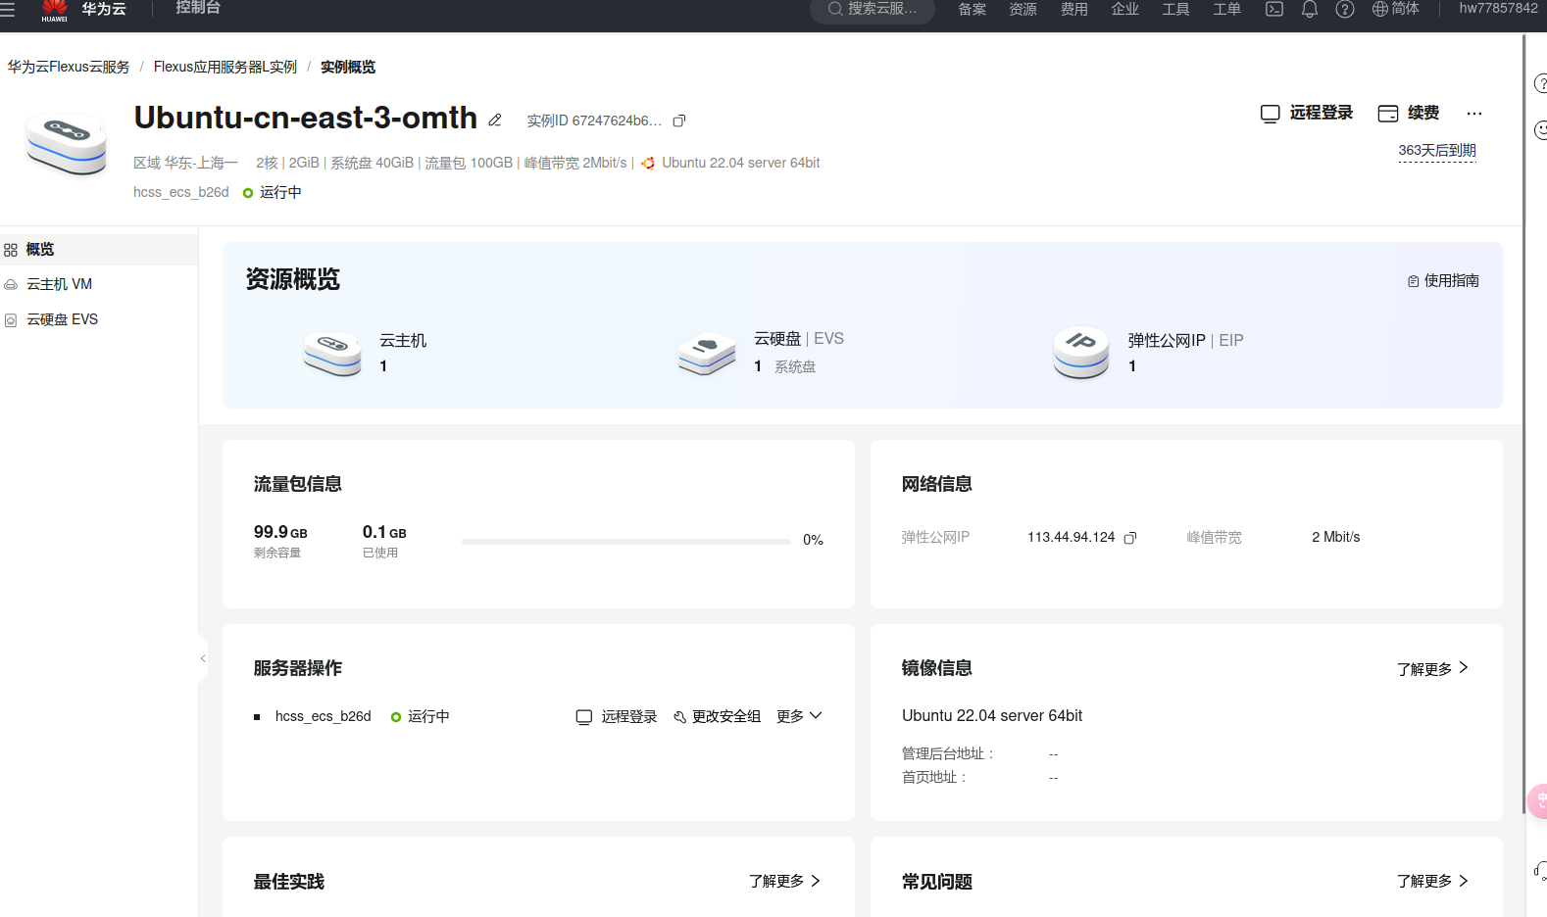Viewport: 1547px width, 917px height.
Task: Click 更改安全组 in server operations
Action: click(718, 717)
